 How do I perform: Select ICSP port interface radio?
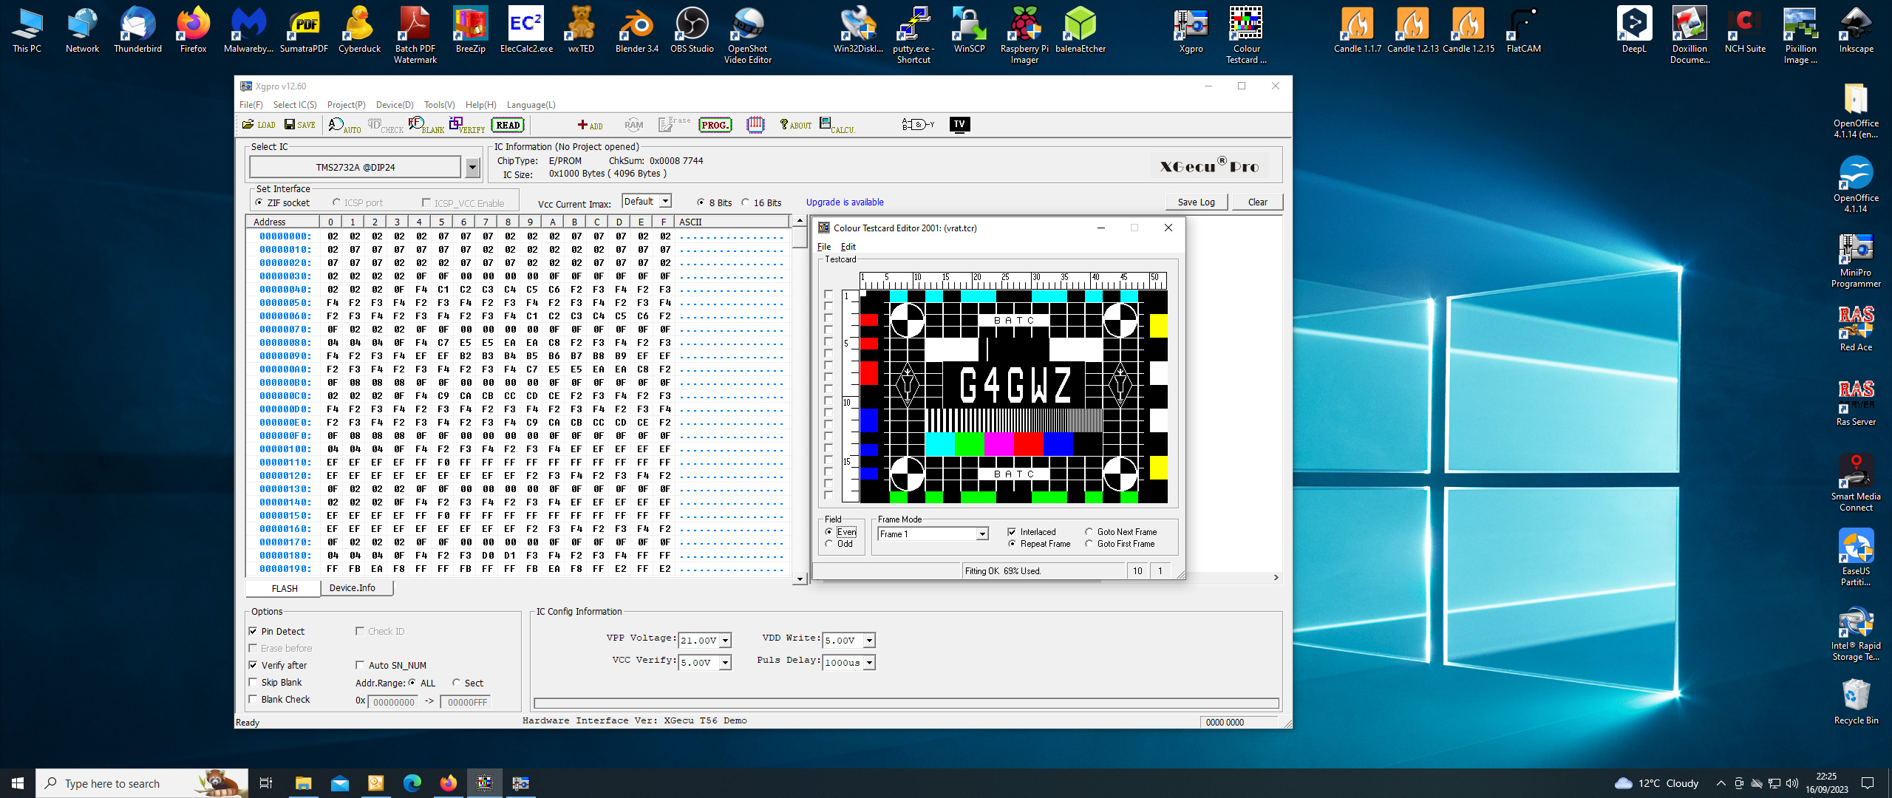tap(337, 202)
